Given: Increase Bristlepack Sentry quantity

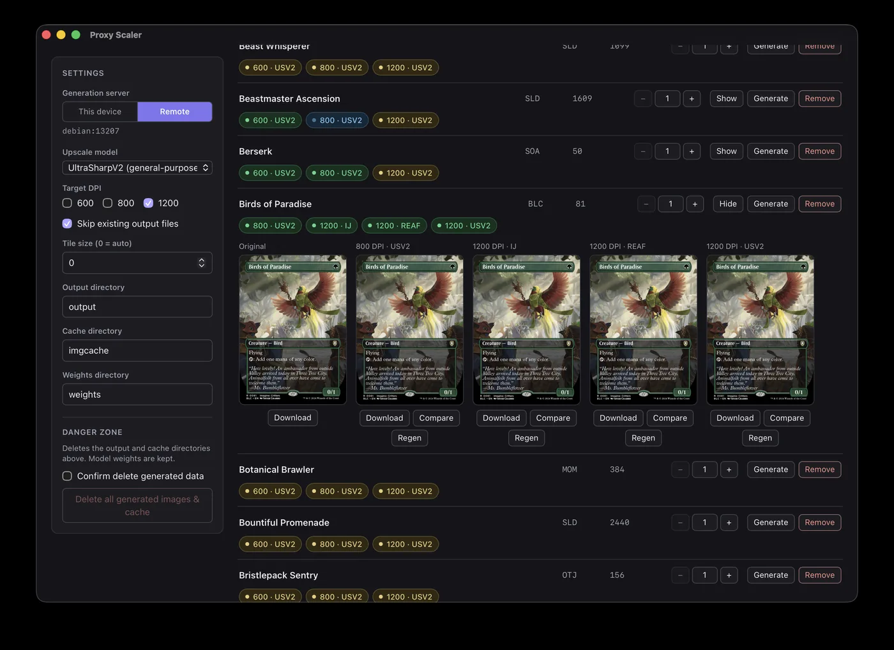Looking at the screenshot, I should pyautogui.click(x=729, y=575).
